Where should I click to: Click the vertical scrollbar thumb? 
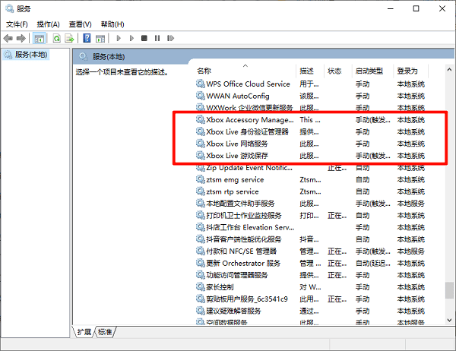[x=449, y=290]
